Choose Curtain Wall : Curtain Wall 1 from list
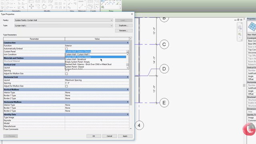 coord(96,54)
